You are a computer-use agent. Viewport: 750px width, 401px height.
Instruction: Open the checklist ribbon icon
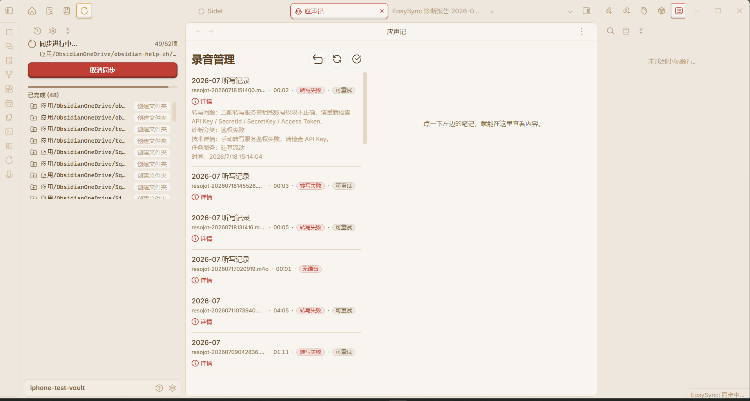pyautogui.click(x=9, y=146)
